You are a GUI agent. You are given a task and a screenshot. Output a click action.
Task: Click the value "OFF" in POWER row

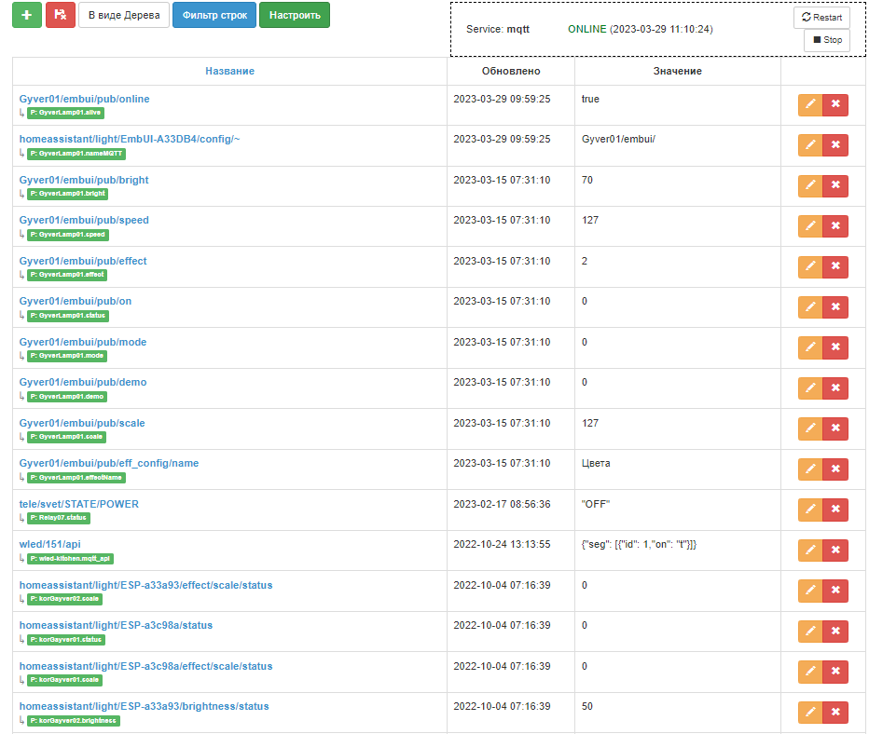click(x=596, y=504)
